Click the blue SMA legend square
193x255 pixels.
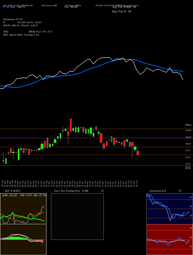[4, 6]
